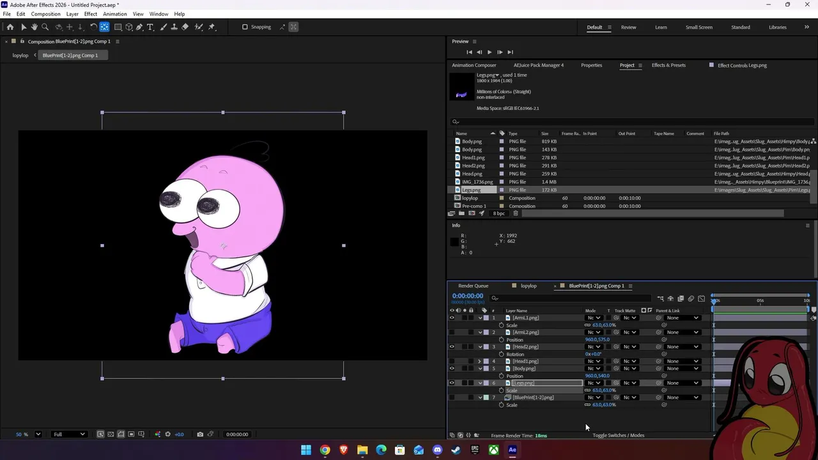This screenshot has width=818, height=460.
Task: Jump to first frame in Preview
Action: click(x=469, y=52)
